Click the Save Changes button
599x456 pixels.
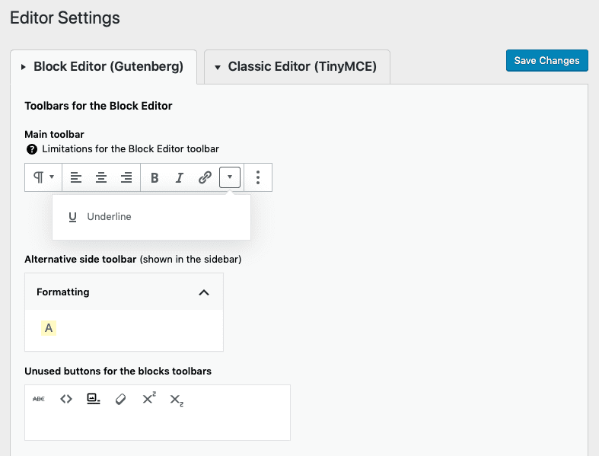coord(546,61)
